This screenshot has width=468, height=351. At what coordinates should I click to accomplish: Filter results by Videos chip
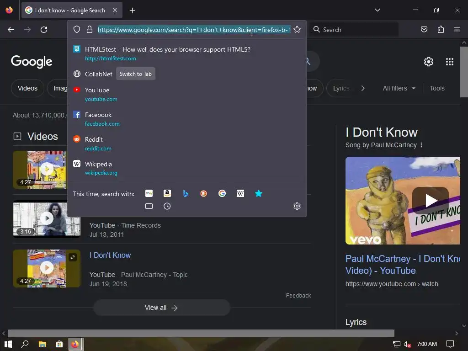point(27,88)
